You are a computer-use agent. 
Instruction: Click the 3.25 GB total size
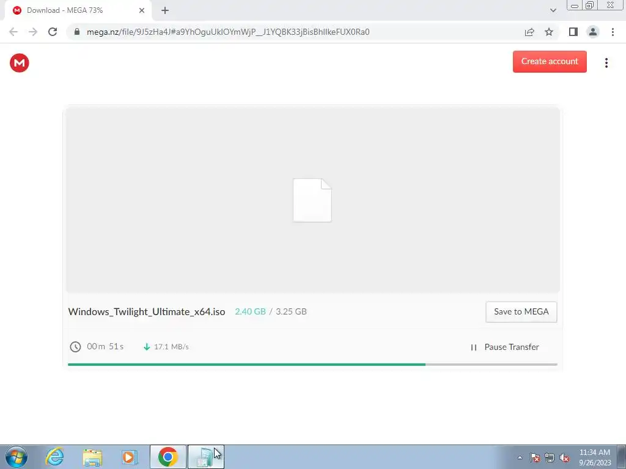point(291,311)
